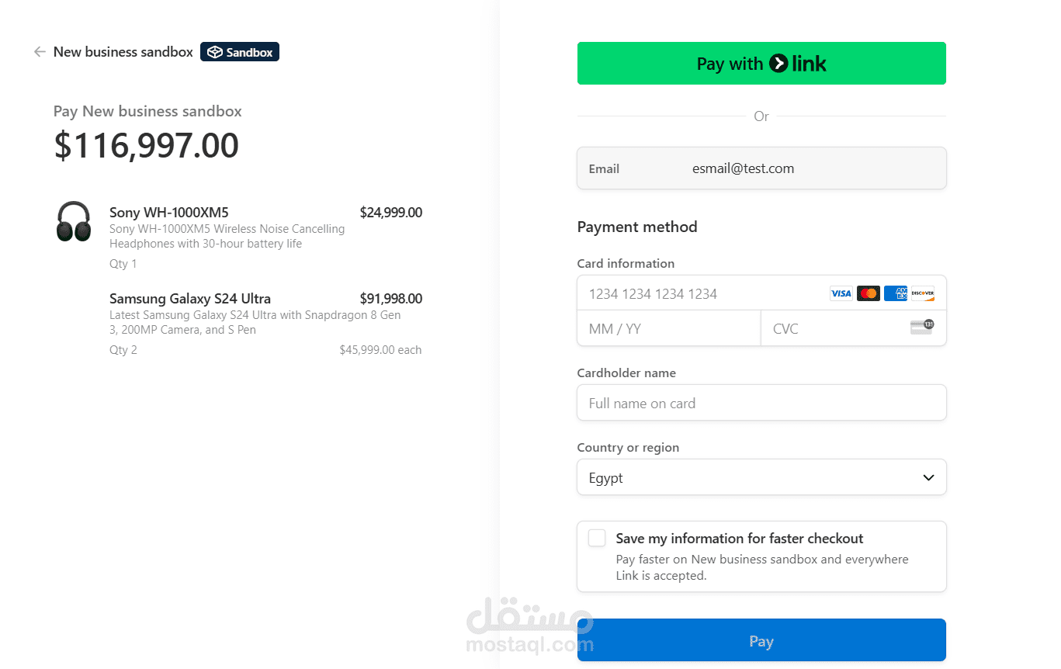Image resolution: width=1061 pixels, height=669 pixels.
Task: Click the chevron arrow next to Egypt
Action: point(928,477)
